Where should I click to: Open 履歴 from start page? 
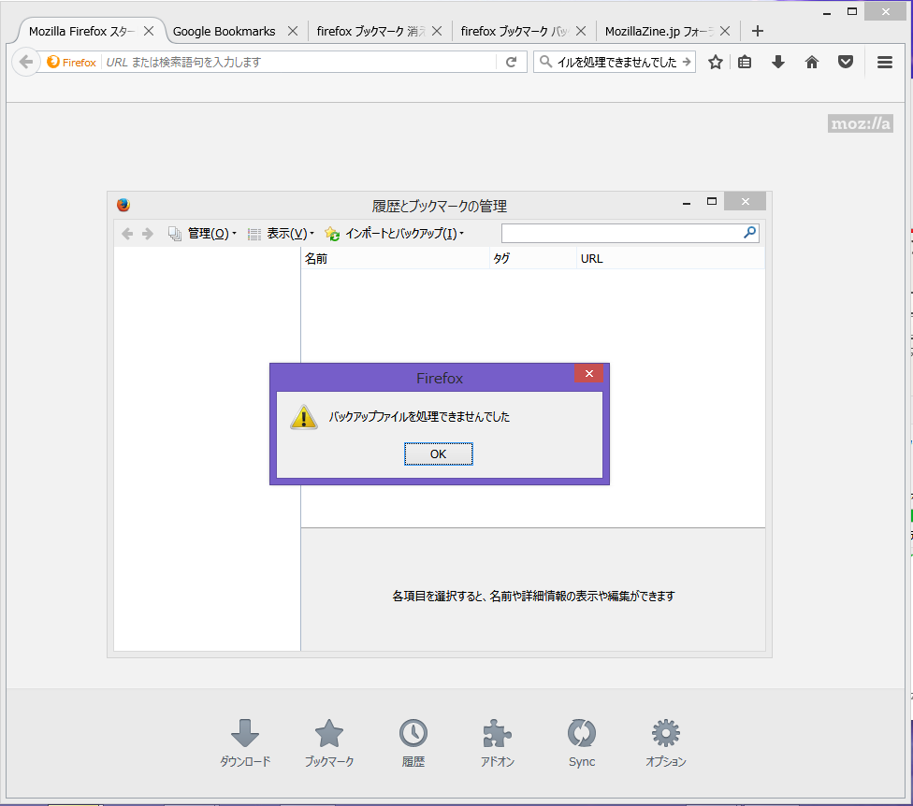click(413, 743)
